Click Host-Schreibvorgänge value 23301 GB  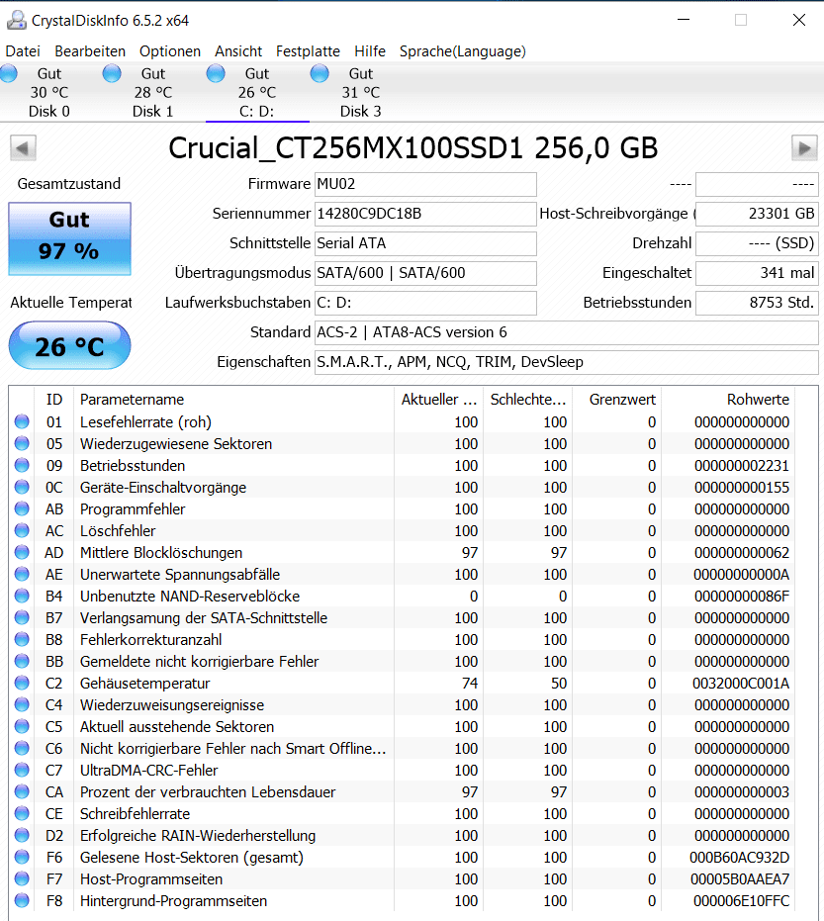click(x=757, y=214)
